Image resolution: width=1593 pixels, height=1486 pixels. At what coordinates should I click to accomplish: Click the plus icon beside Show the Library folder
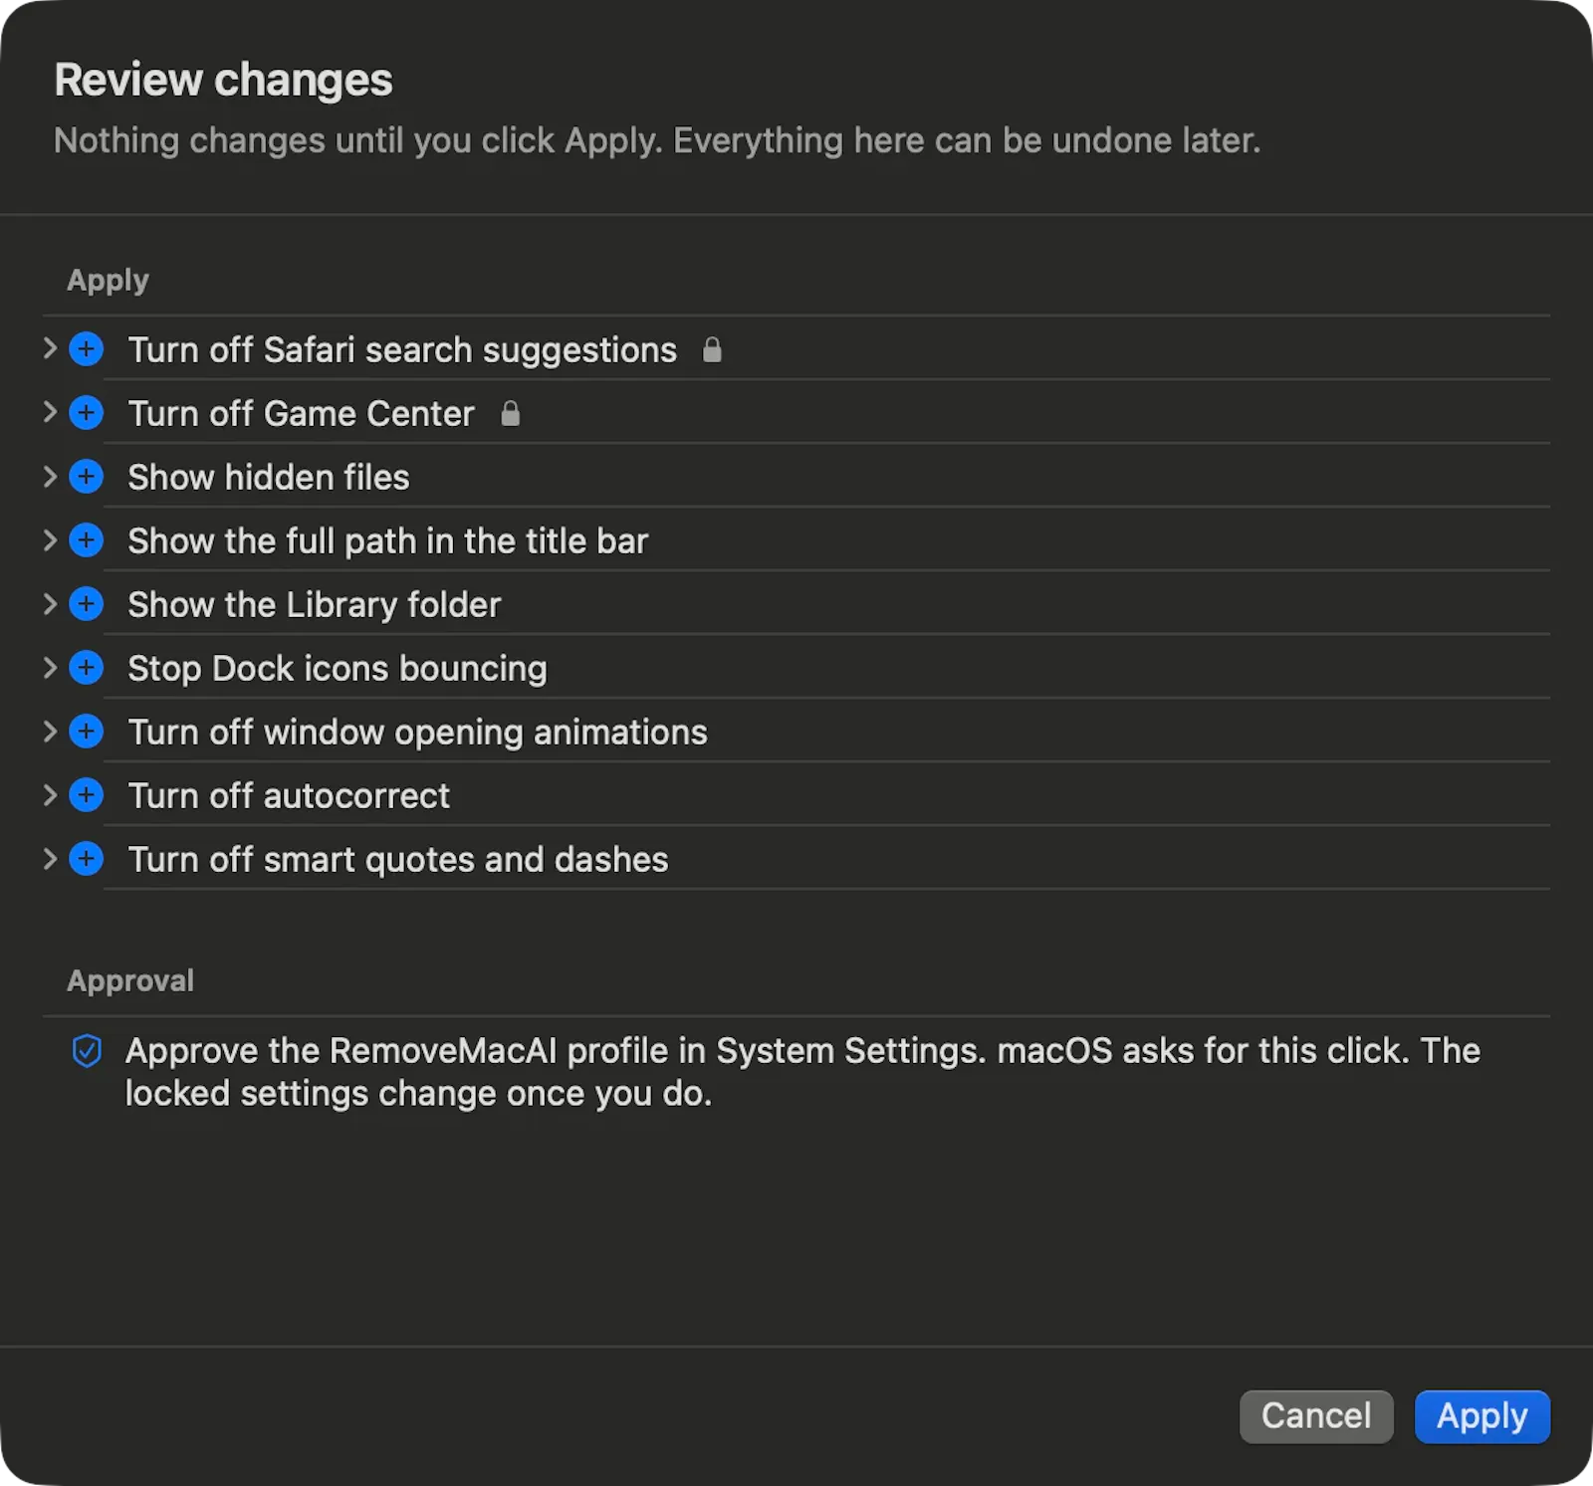87,604
